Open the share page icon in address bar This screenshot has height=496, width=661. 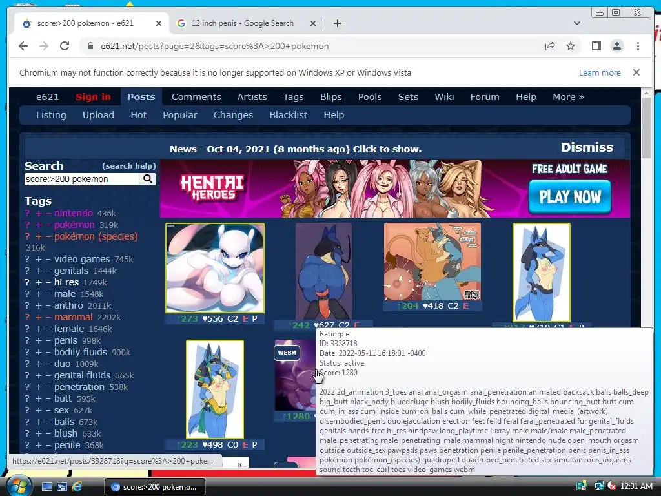pyautogui.click(x=550, y=46)
